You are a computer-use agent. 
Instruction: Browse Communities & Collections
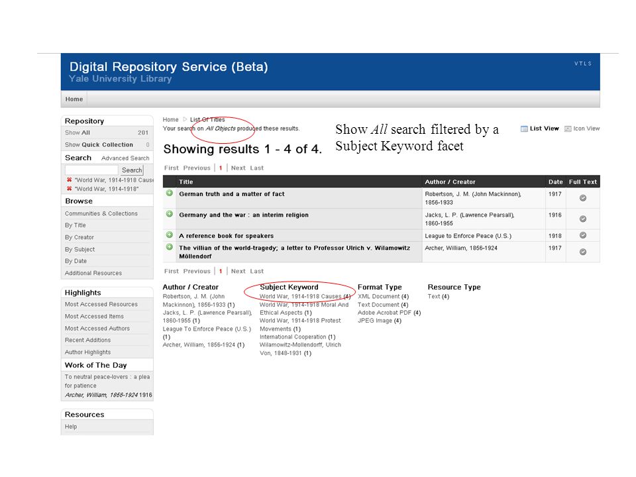(x=101, y=213)
